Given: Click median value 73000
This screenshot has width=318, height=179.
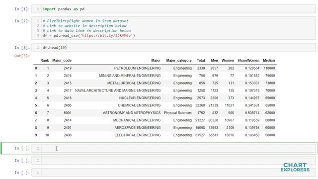Looking at the screenshot, I should point(270,83).
